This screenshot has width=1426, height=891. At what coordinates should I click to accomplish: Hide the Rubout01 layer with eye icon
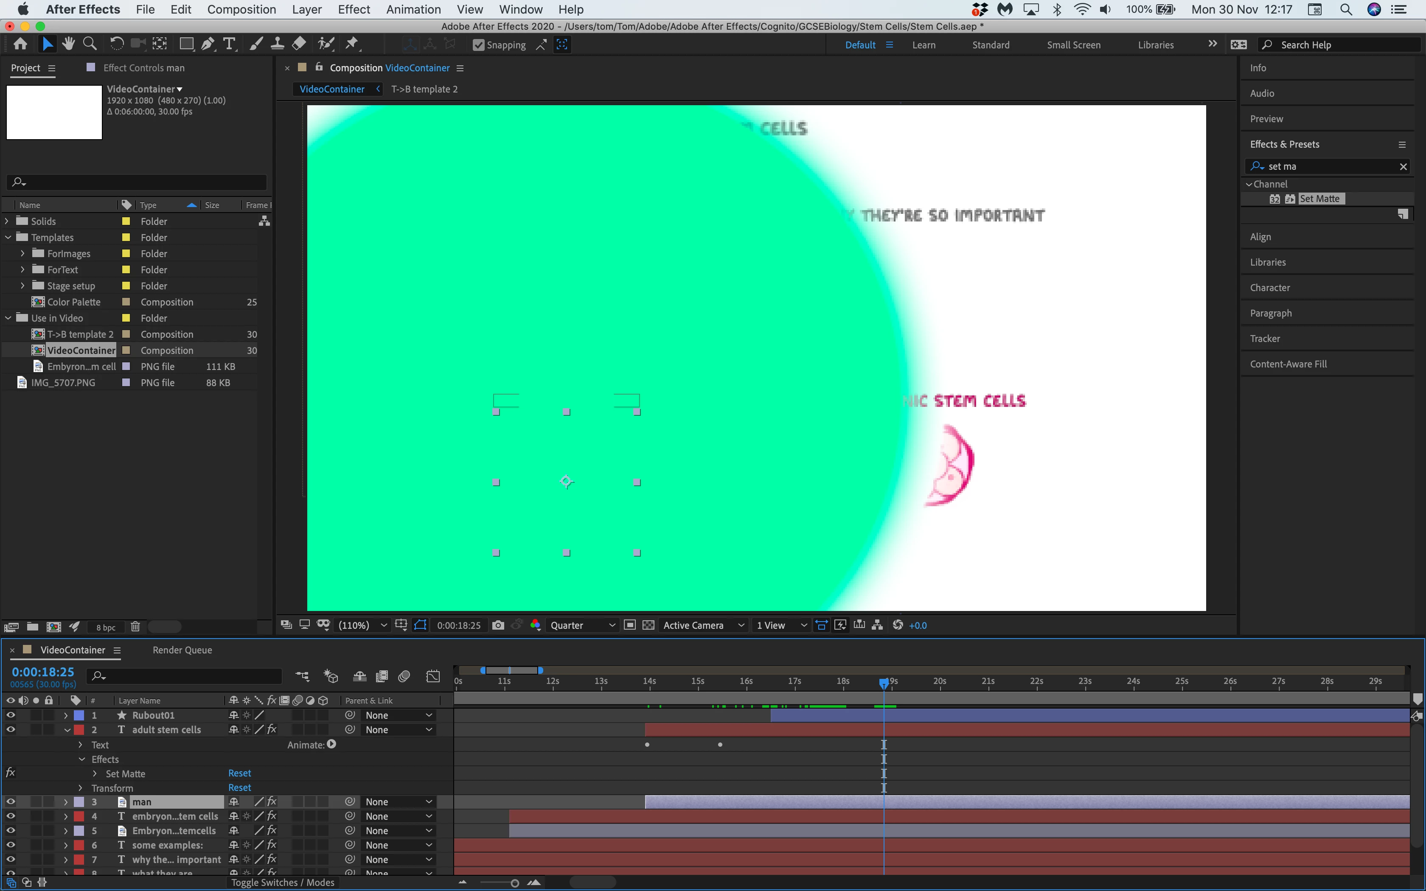(x=10, y=715)
